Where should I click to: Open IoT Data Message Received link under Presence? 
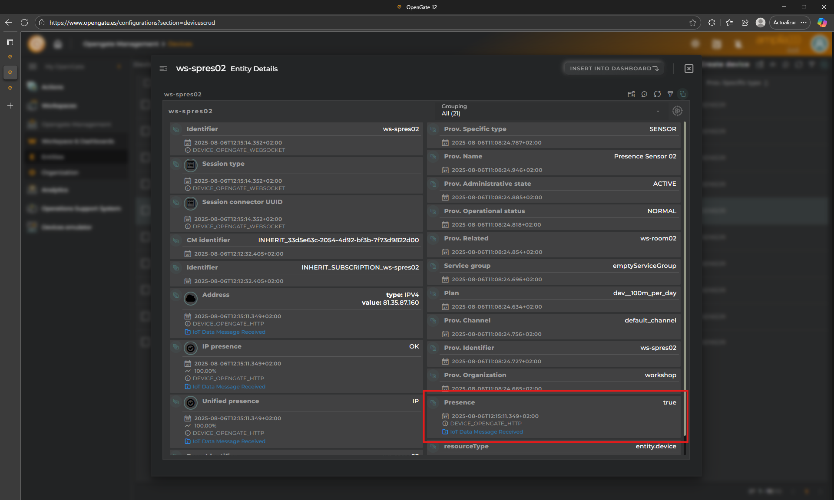[x=486, y=432]
